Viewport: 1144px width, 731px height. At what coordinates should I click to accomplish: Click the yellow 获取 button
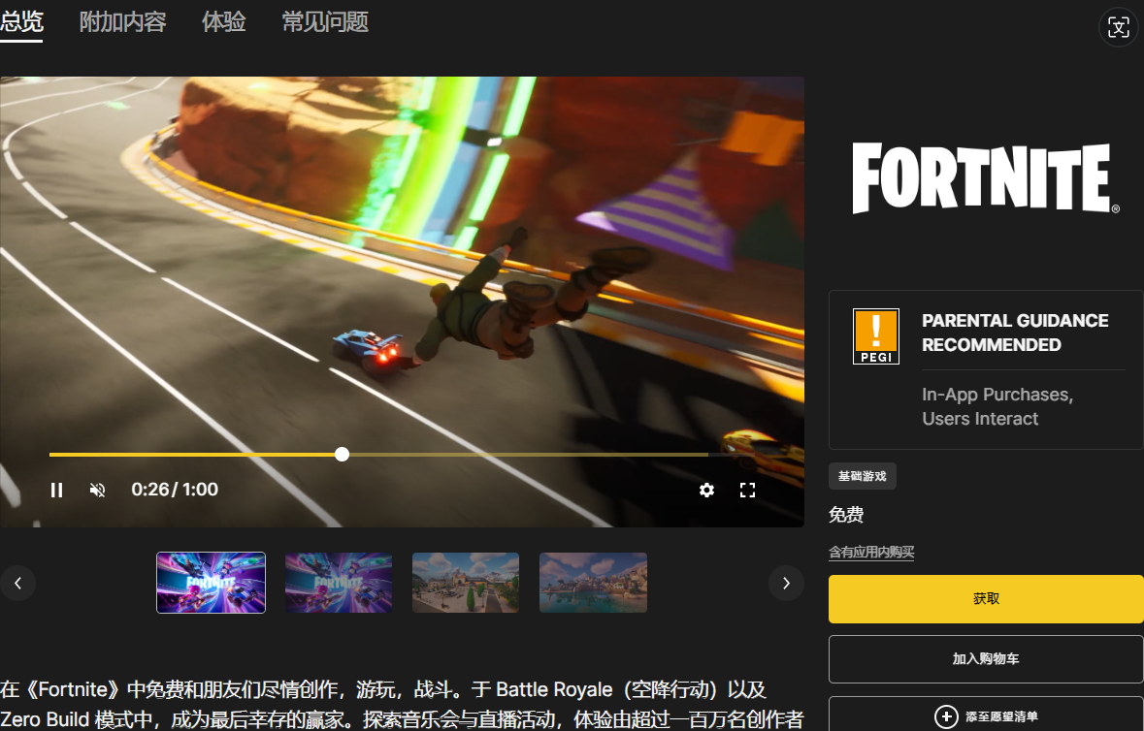[986, 599]
